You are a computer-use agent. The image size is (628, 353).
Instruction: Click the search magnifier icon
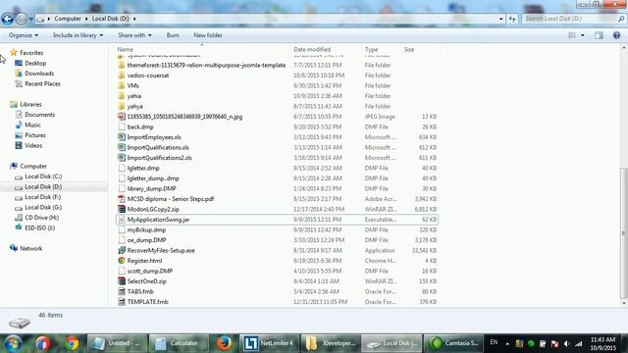click(621, 19)
